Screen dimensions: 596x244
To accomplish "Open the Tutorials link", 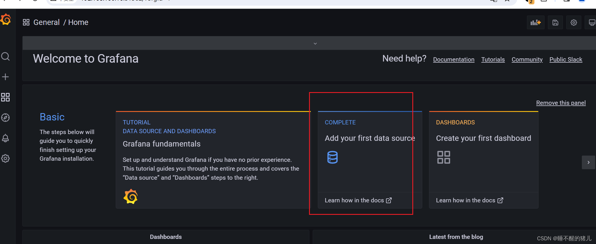I will 493,60.
